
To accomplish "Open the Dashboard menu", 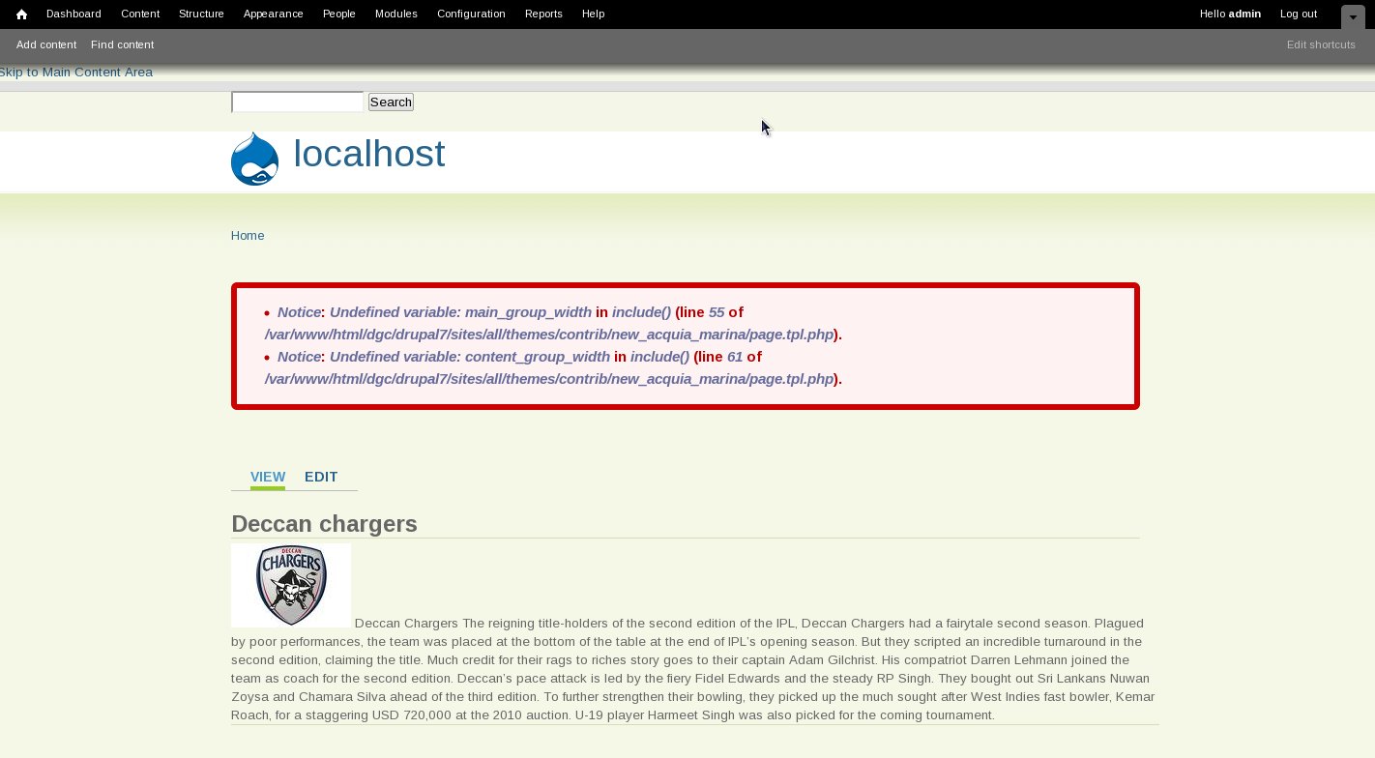I will pos(73,14).
